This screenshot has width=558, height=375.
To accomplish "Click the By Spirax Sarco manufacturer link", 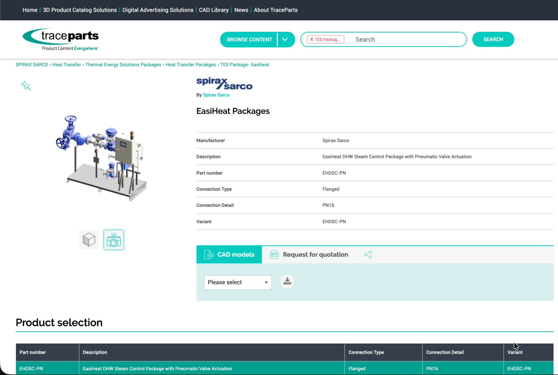I will pyautogui.click(x=216, y=95).
